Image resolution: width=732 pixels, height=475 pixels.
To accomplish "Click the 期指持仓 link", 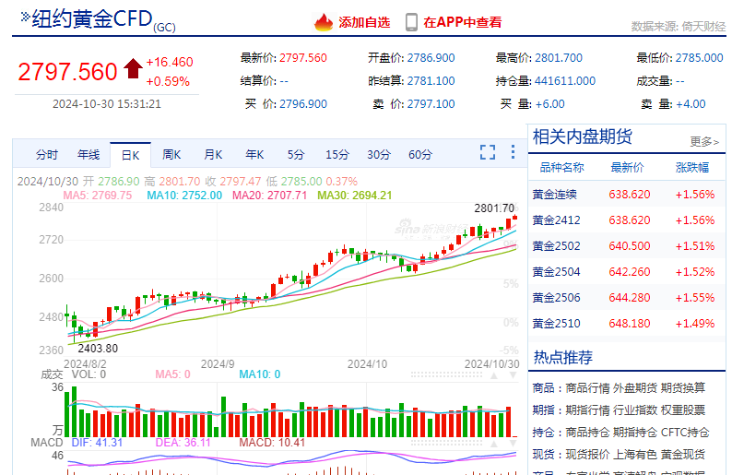I will point(635,432).
